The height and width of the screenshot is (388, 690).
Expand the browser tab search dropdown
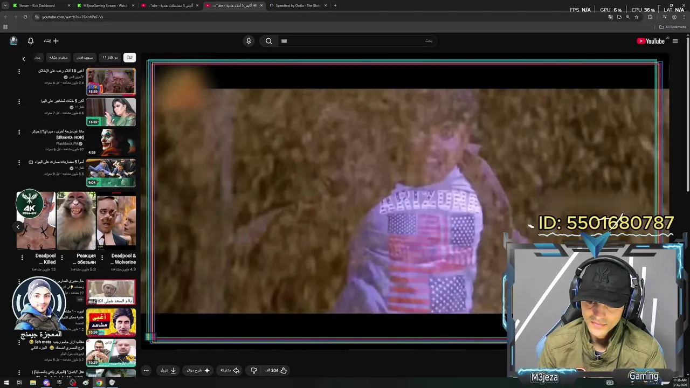point(5,5)
